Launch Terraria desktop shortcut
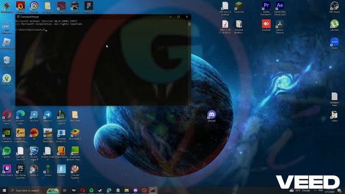The height and width of the screenshot is (194, 345). click(47, 170)
